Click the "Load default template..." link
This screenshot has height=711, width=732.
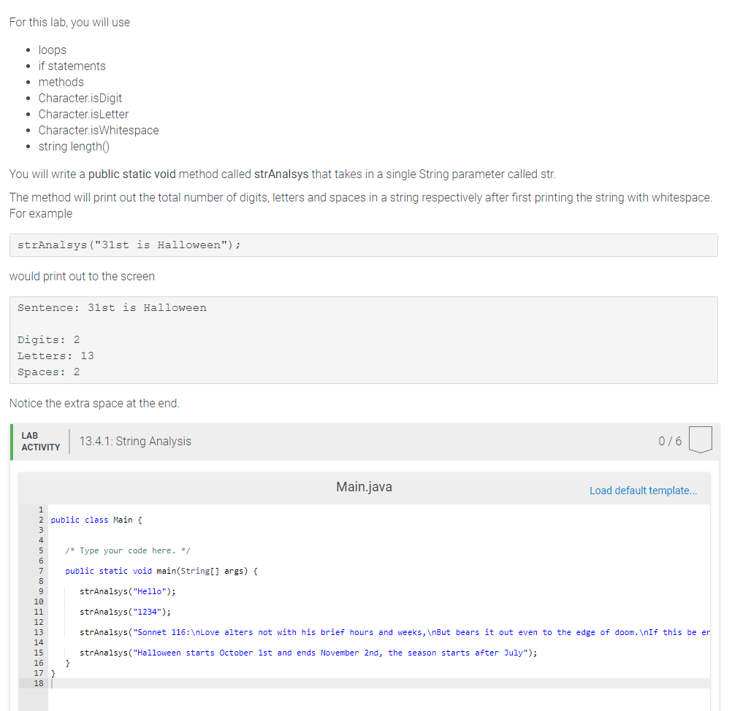pyautogui.click(x=643, y=491)
